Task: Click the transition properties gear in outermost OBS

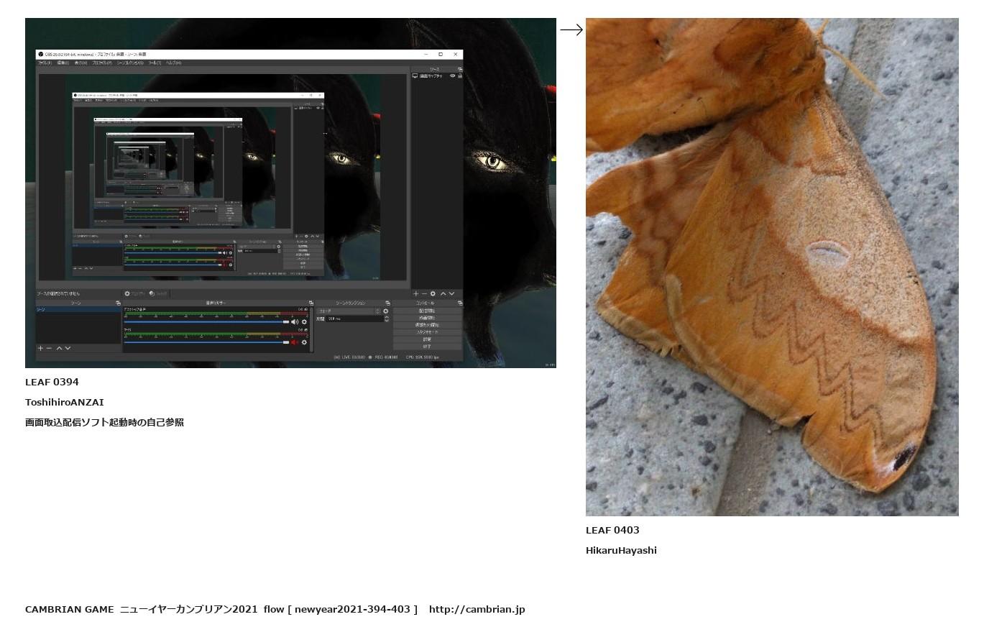Action: 386,311
